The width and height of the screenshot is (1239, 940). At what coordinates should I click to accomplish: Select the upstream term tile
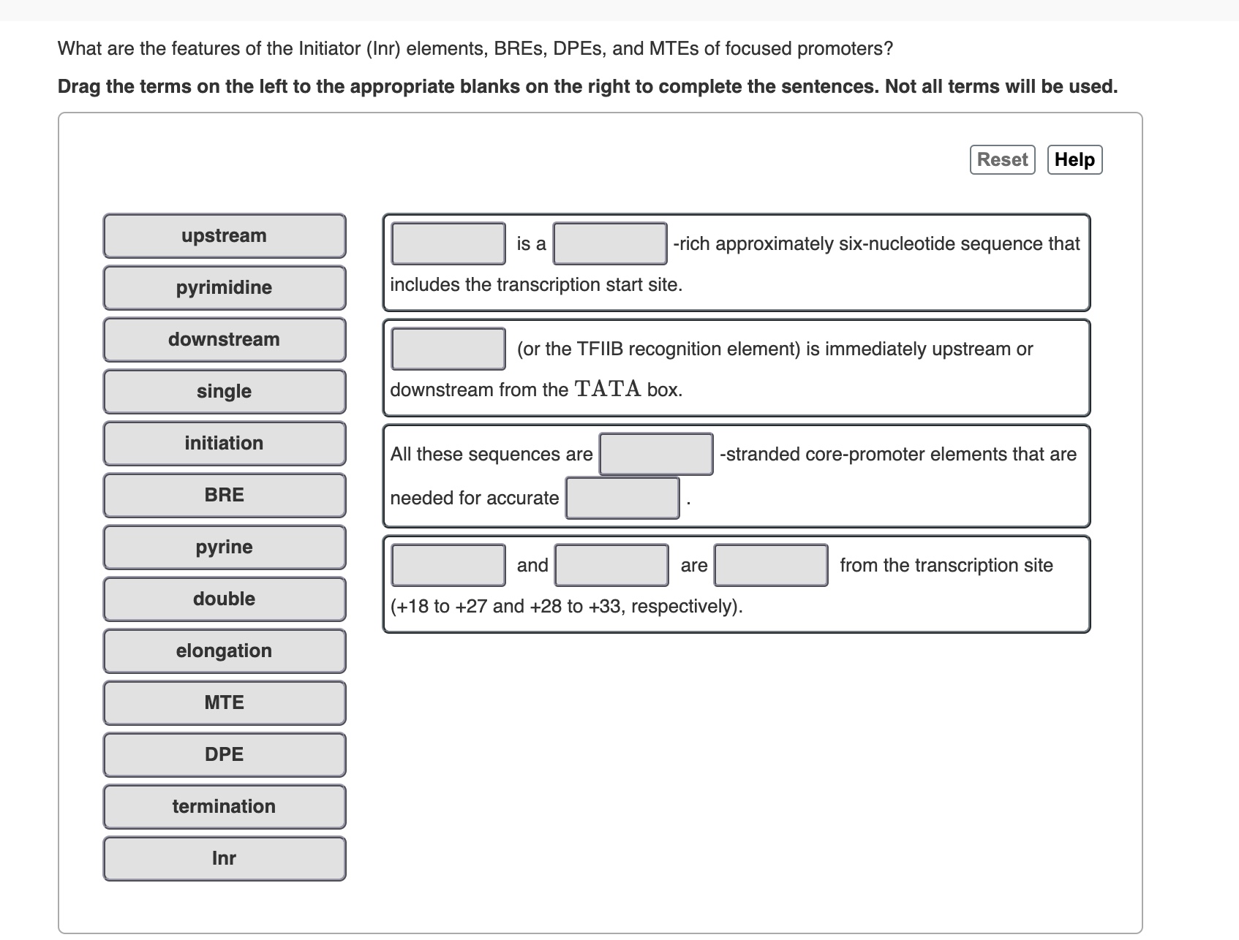224,235
